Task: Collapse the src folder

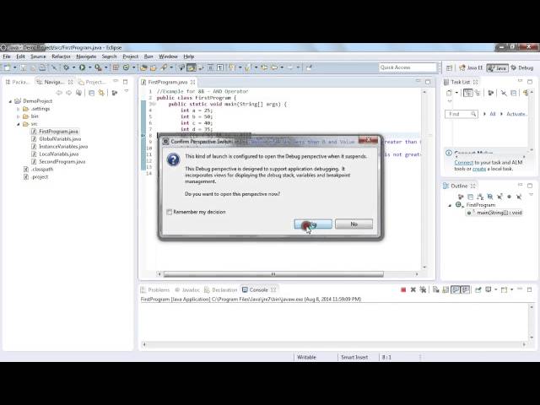Action: click(x=19, y=124)
